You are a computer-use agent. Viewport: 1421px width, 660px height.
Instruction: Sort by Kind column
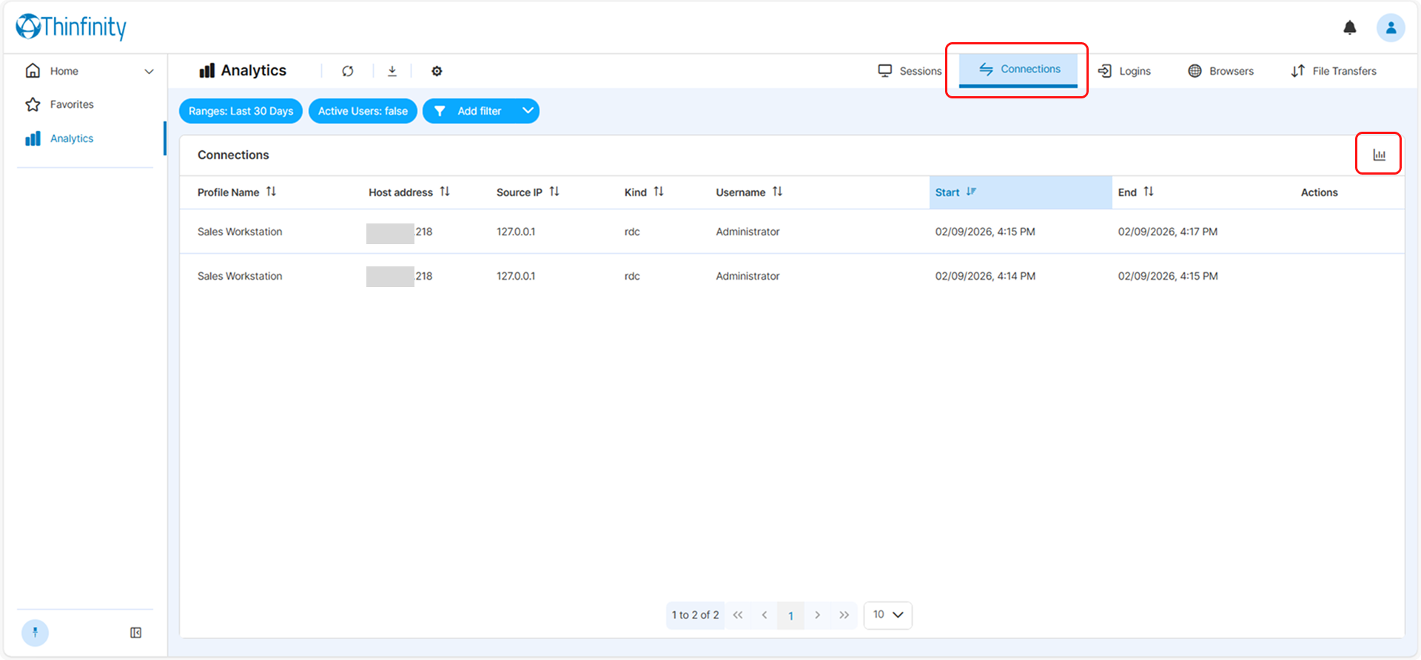click(659, 192)
